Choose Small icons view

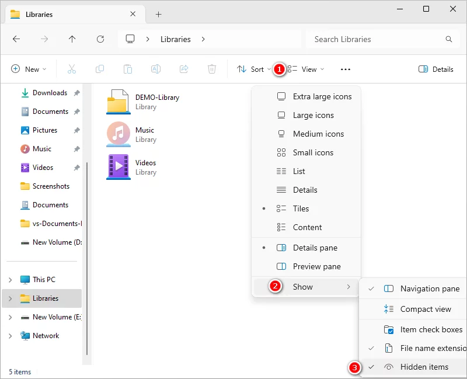(x=306, y=152)
